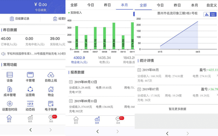Open 报表 reports in left bottom navigation
Image resolution: width=218 pixels, height=136 pixels.
(x=30, y=119)
